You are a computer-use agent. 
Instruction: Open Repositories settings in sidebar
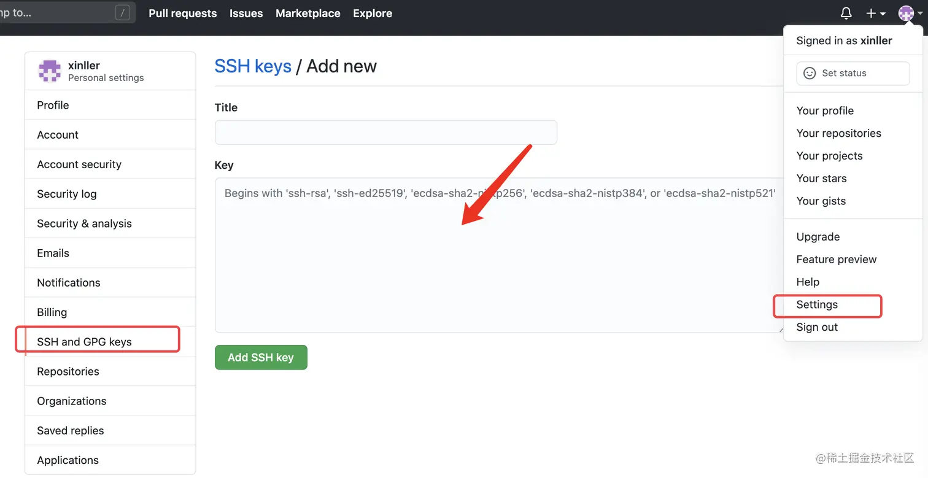pos(110,371)
